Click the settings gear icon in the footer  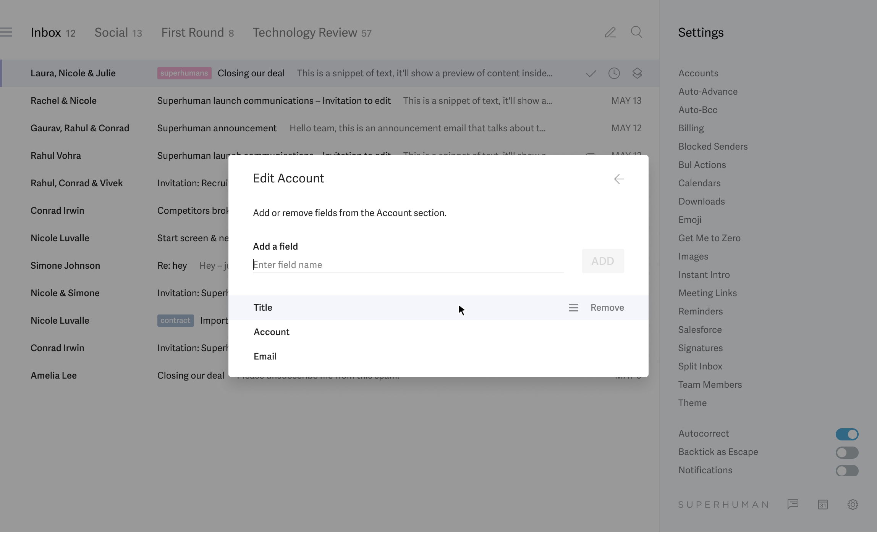tap(853, 504)
